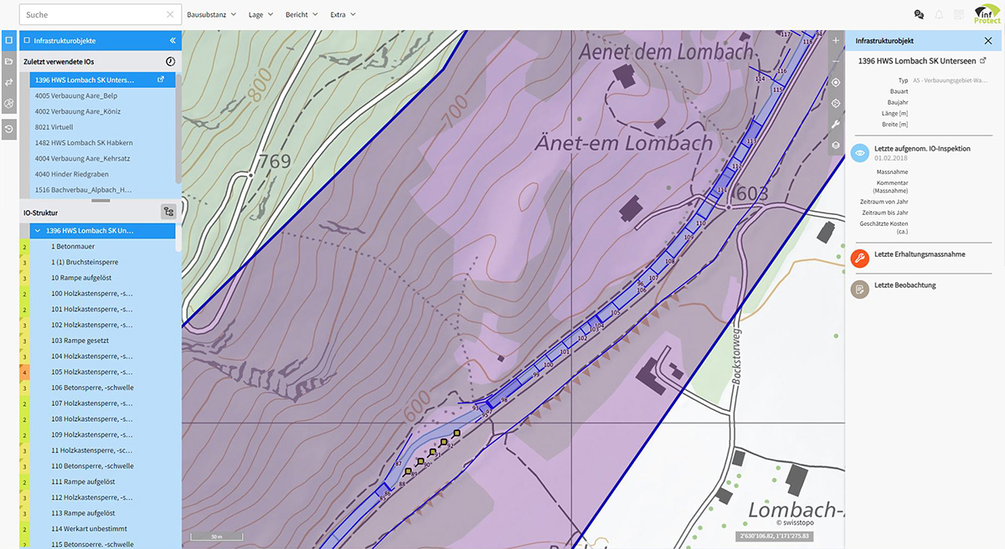Click the recent IOs list scrollbar
The image size is (1005, 549).
coord(178,127)
